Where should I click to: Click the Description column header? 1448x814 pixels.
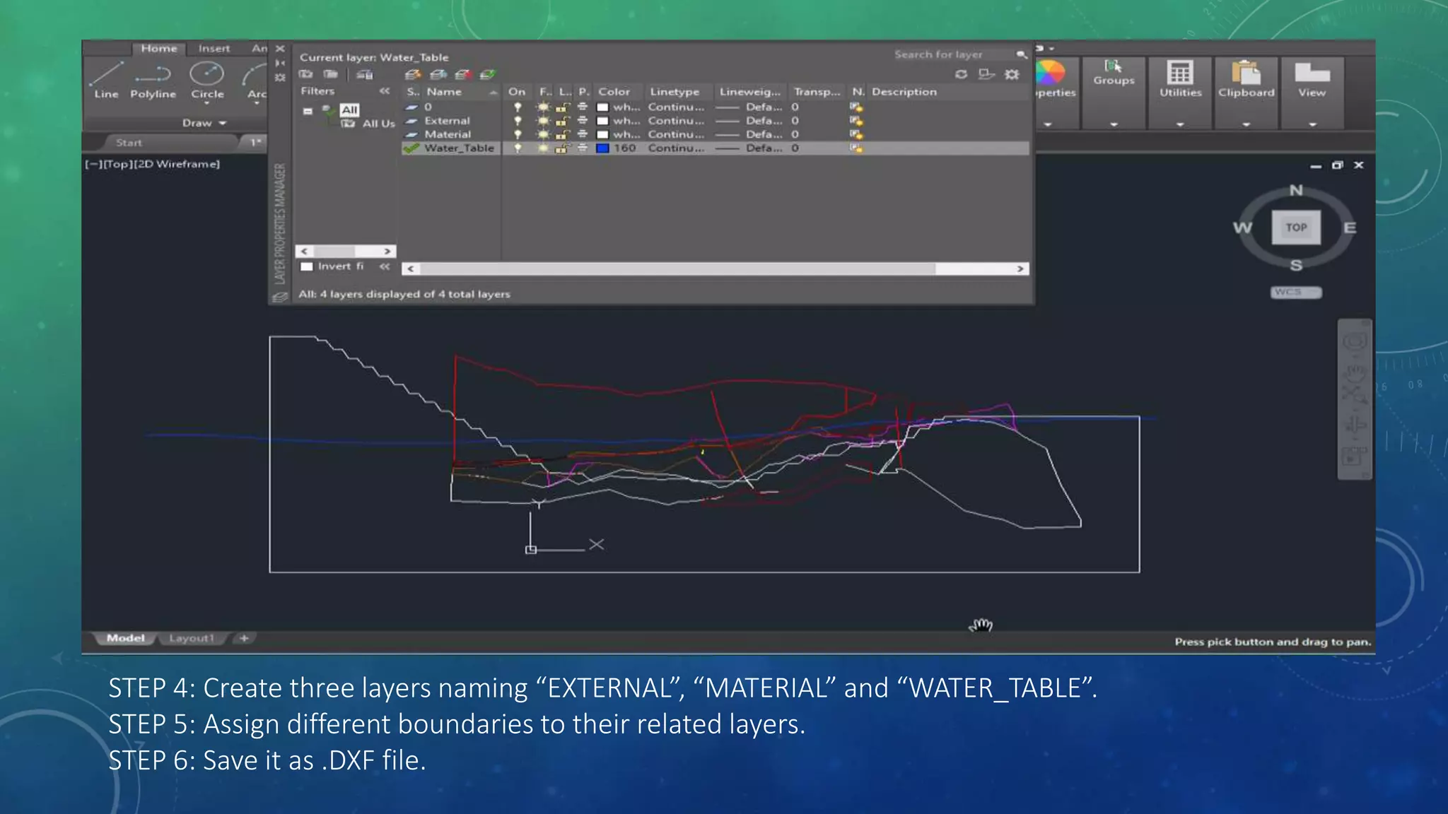coord(947,92)
